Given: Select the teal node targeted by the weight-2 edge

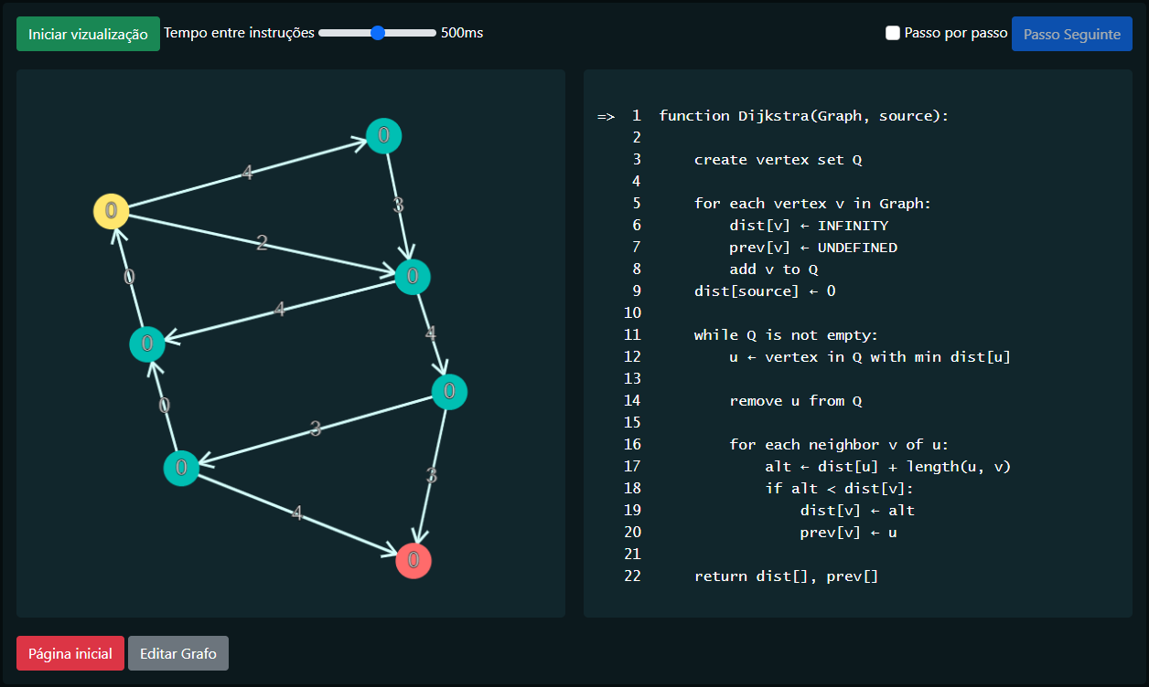Looking at the screenshot, I should point(413,276).
